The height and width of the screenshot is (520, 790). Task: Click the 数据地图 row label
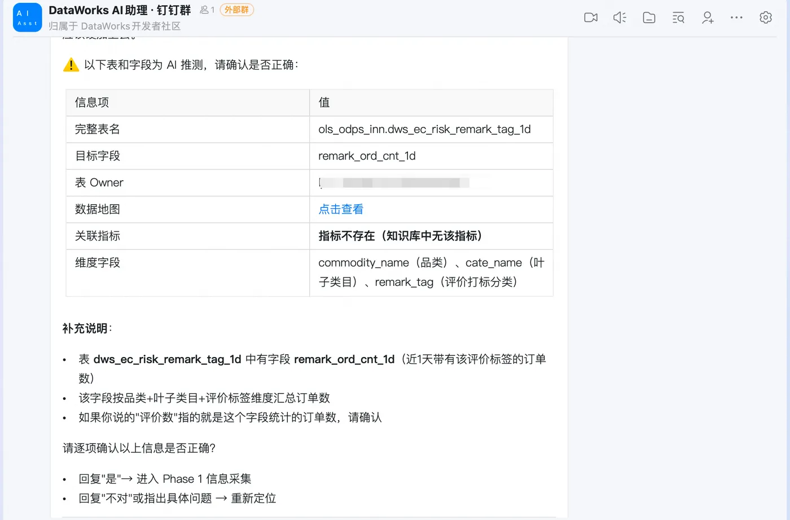pyautogui.click(x=98, y=209)
